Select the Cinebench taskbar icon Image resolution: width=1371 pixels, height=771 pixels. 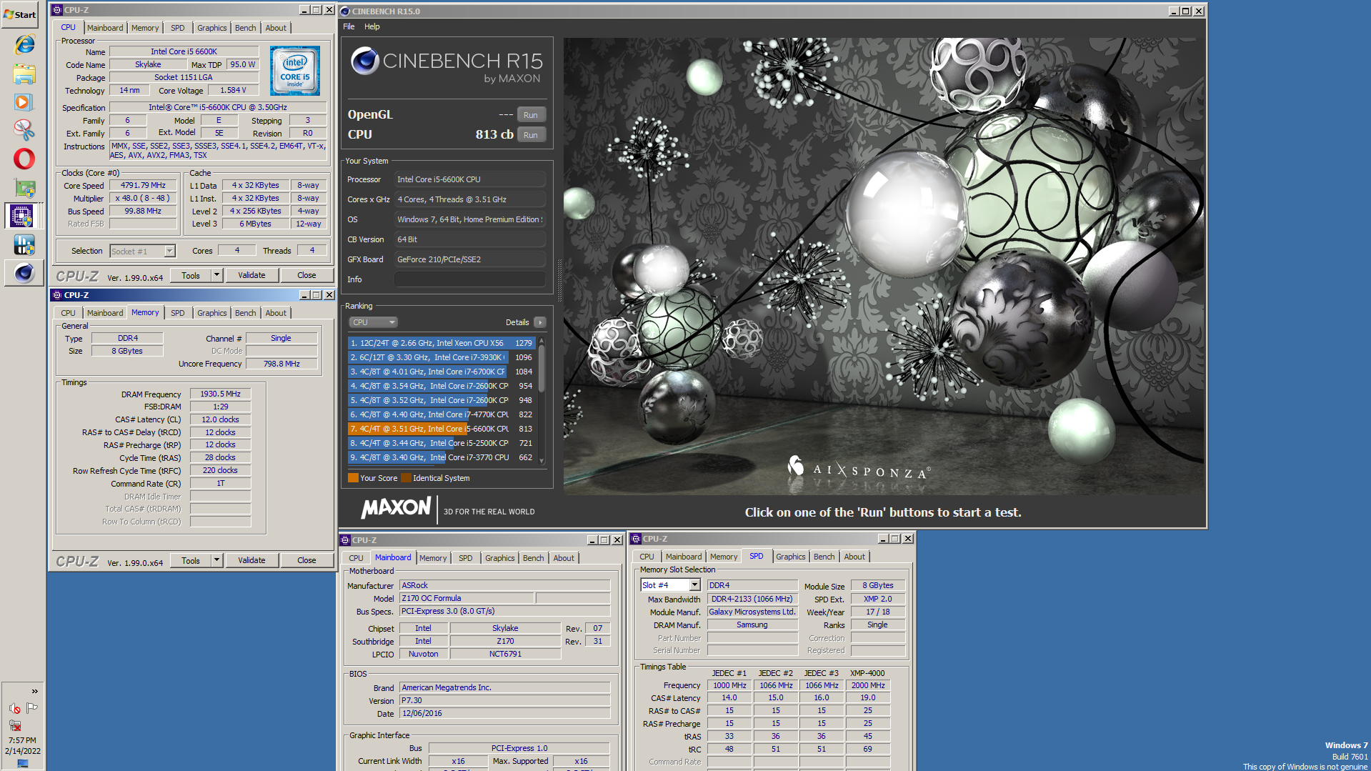click(24, 273)
